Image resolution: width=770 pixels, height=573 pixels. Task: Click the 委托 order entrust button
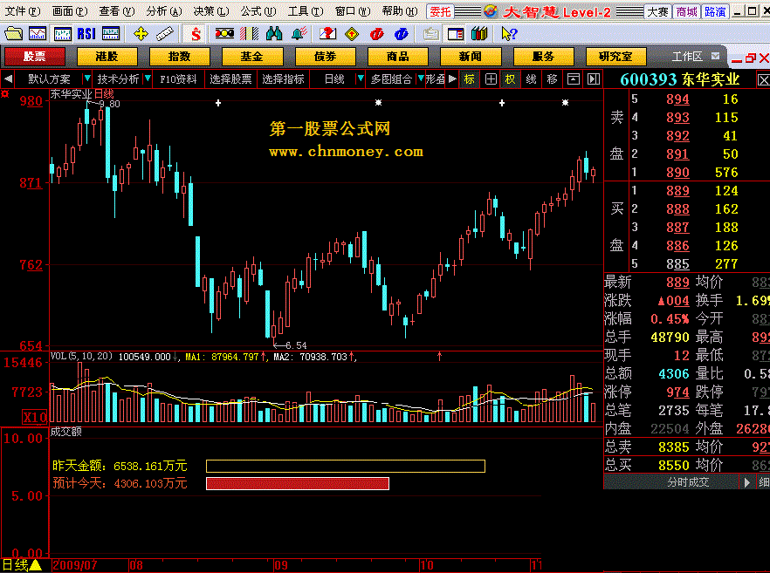pyautogui.click(x=440, y=11)
